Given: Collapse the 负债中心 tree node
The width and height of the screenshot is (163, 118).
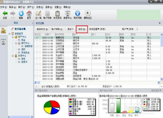Looking at the screenshot, I should pyautogui.click(x=13, y=56).
